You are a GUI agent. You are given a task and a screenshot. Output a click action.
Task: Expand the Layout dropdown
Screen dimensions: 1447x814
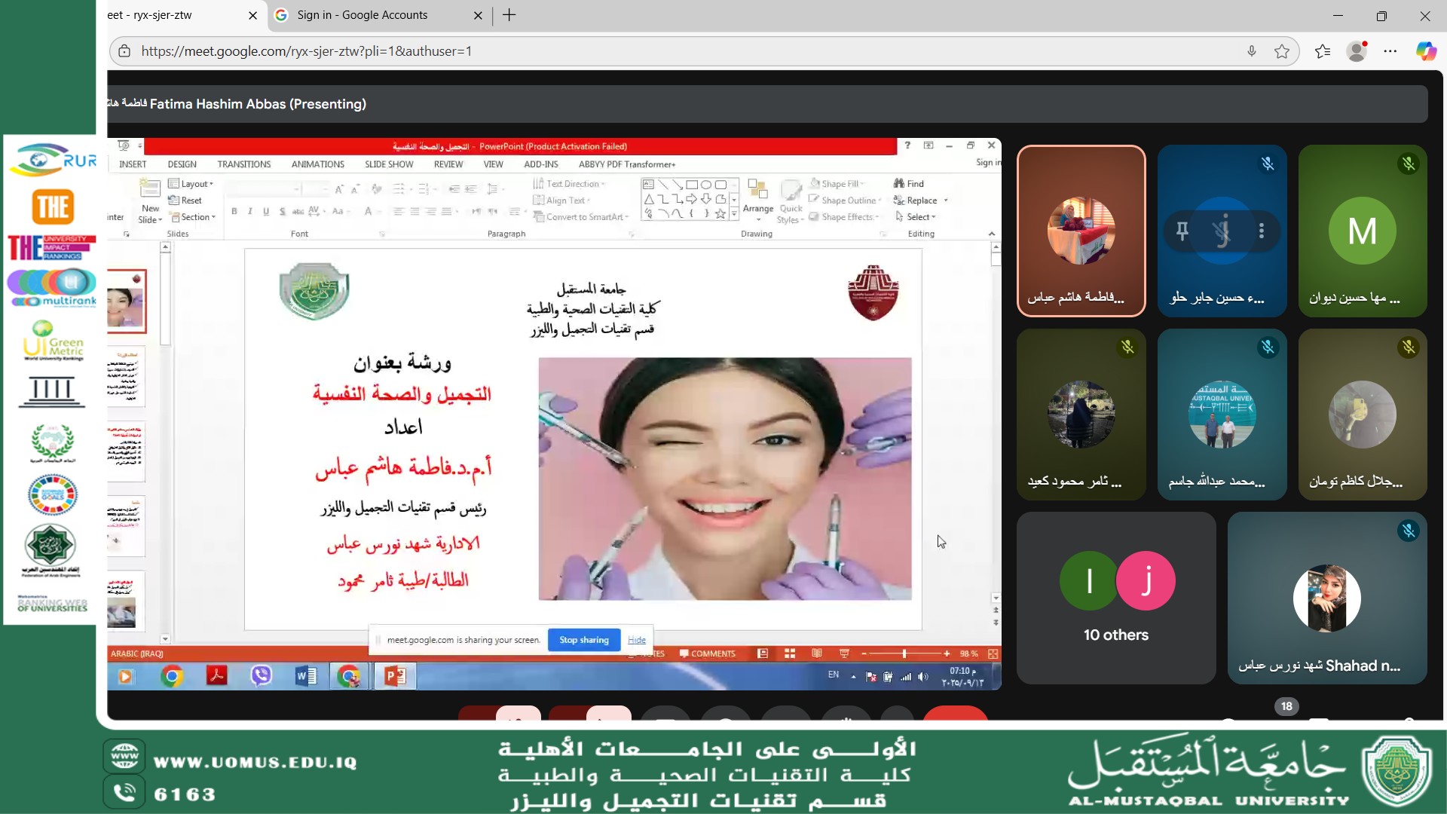click(191, 184)
